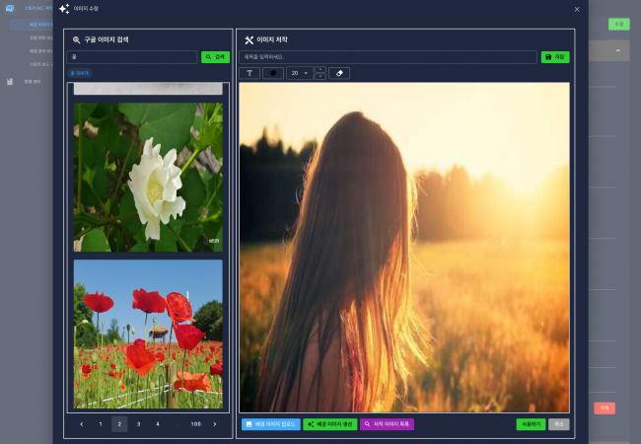Open the font size 20 dropdown
This screenshot has width=641, height=444.
pyautogui.click(x=299, y=73)
